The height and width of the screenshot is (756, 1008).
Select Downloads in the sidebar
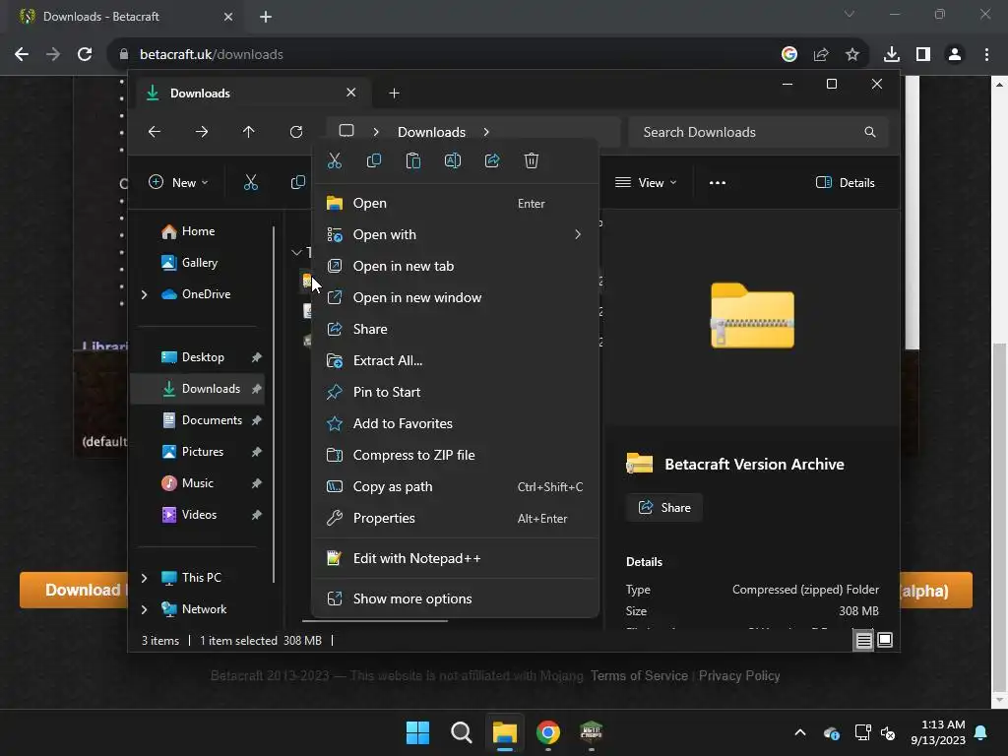click(198, 389)
